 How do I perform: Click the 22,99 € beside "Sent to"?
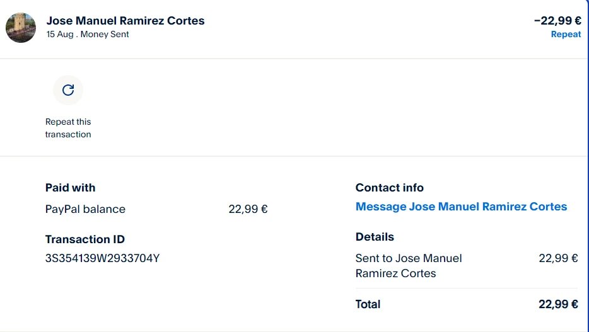click(x=558, y=258)
